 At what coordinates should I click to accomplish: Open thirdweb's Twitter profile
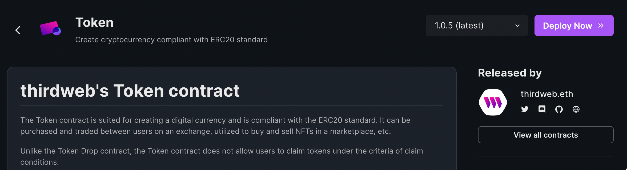pyautogui.click(x=525, y=109)
